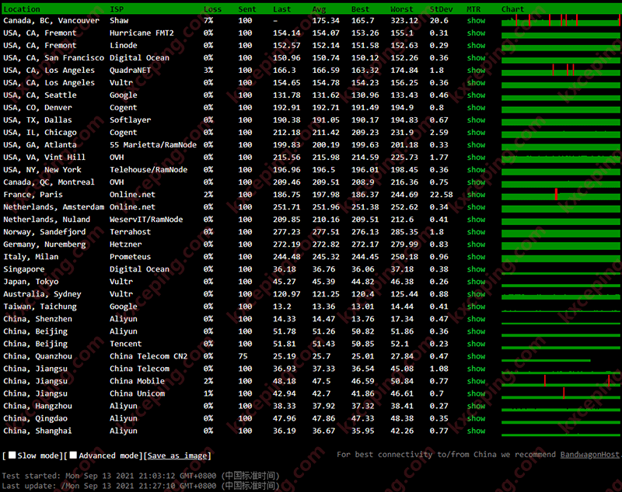Screen dimensions: 622x492
Task: Click the Avg column header
Action: click(319, 9)
